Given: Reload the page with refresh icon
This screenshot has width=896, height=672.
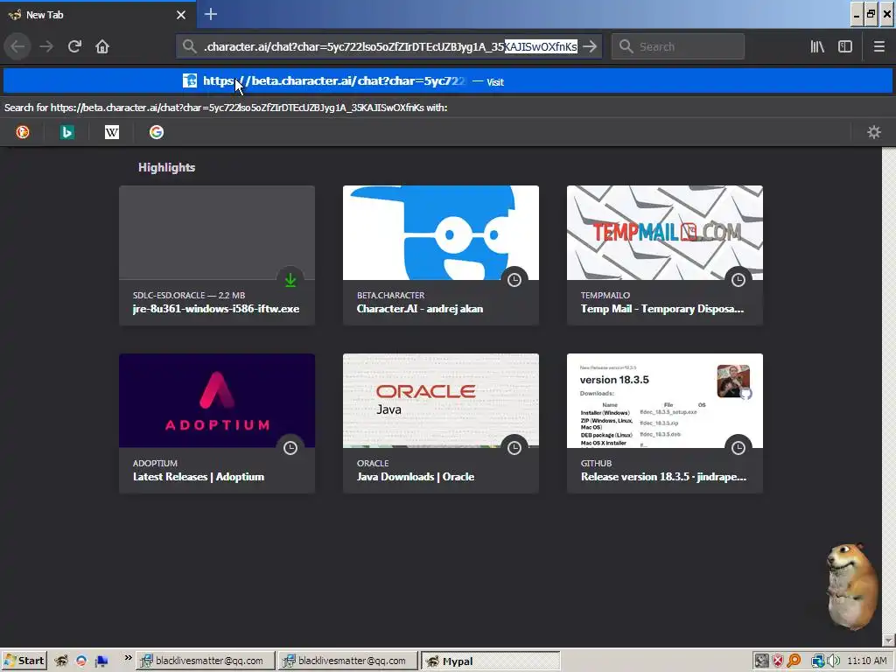Looking at the screenshot, I should (x=74, y=46).
